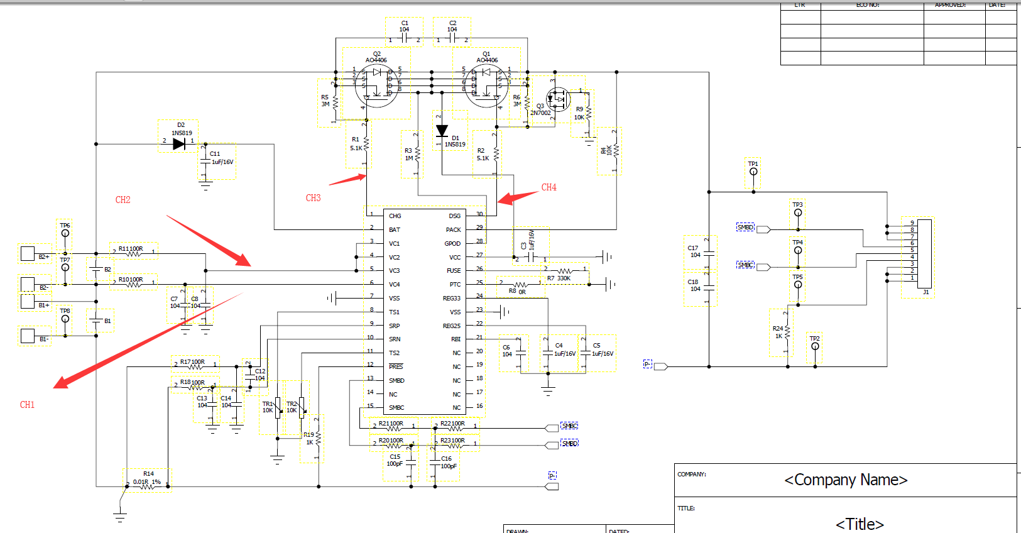
Task: Select battery cell symbol B2
Action: (96, 269)
